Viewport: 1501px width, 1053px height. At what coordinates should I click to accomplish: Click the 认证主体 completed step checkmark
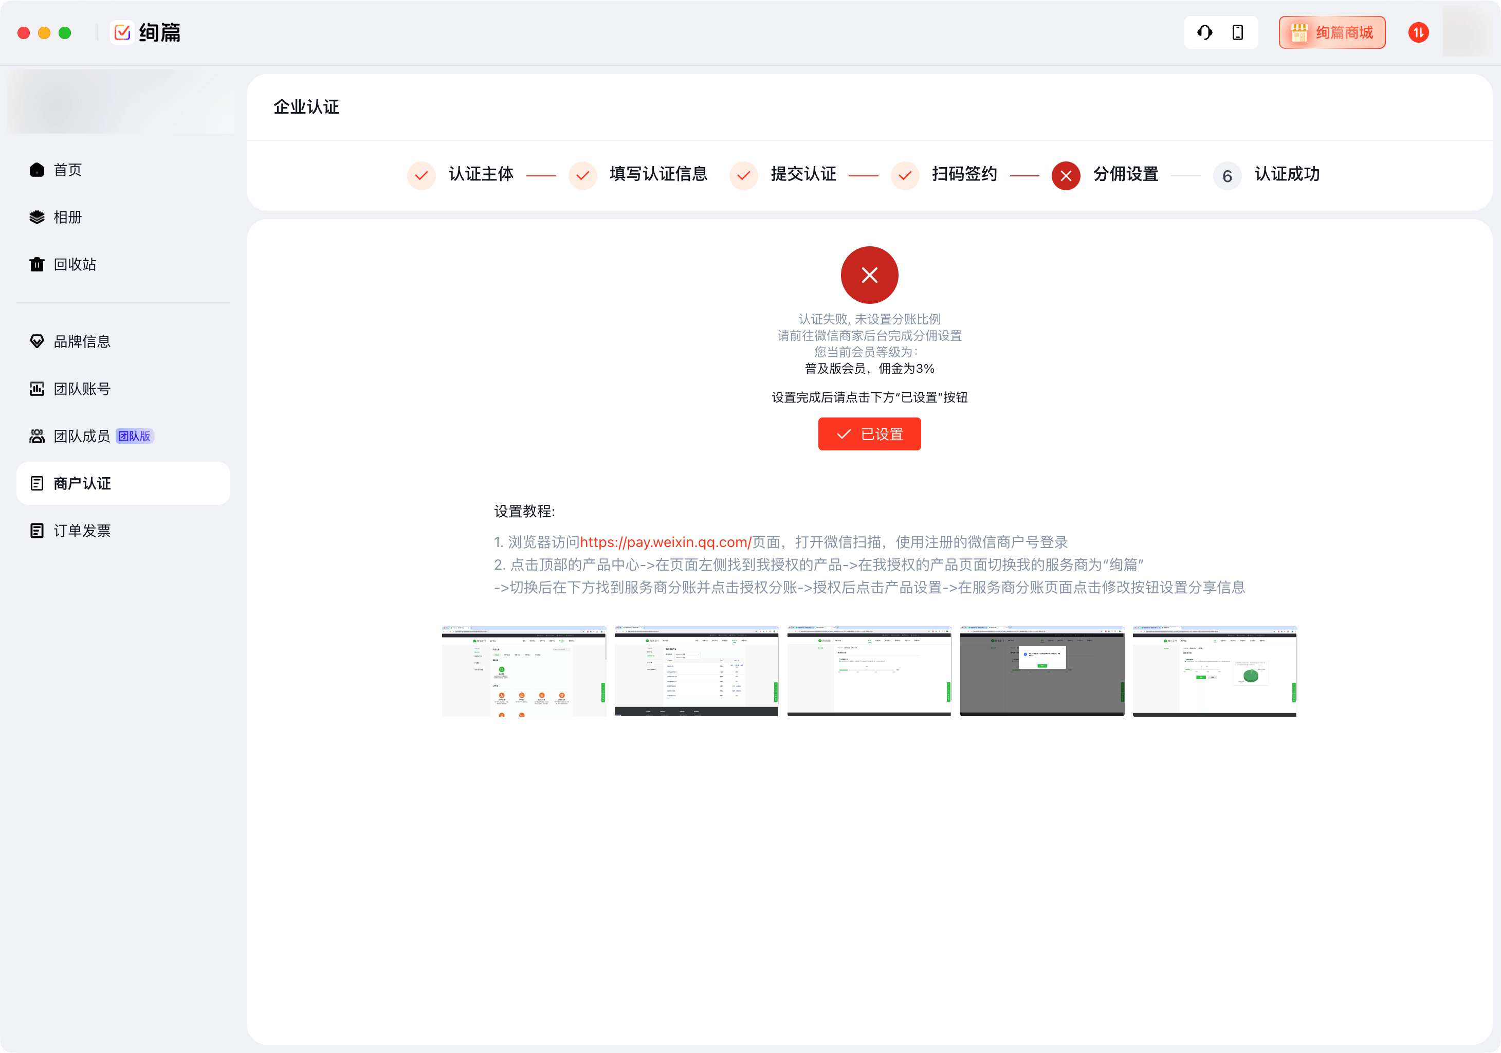421,175
